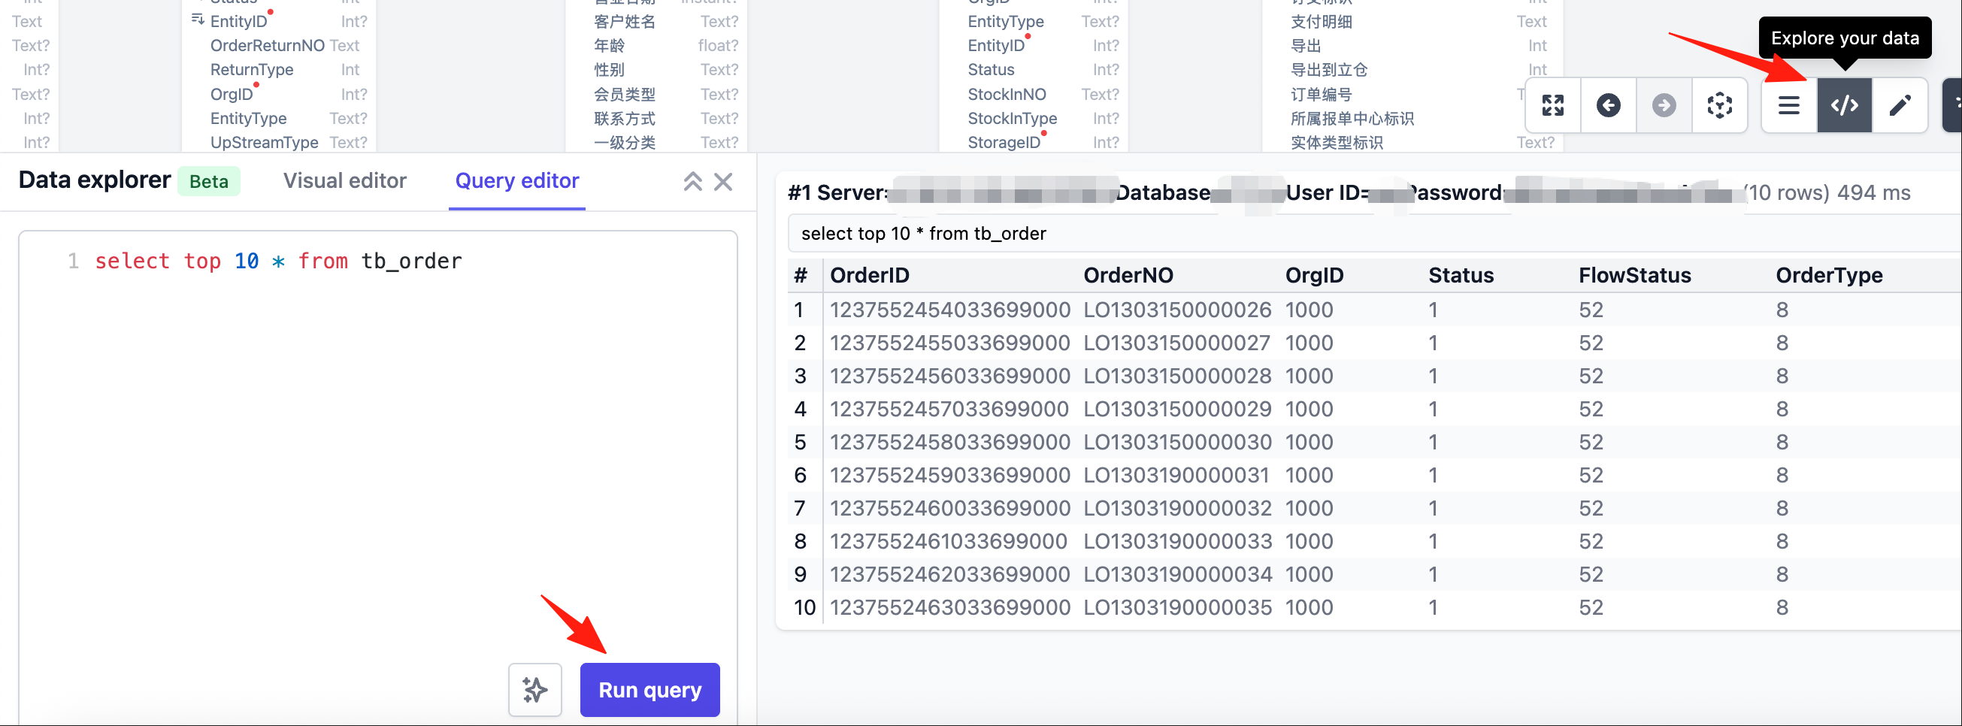Click the Status column header in results
The image size is (1962, 726).
tap(1460, 275)
